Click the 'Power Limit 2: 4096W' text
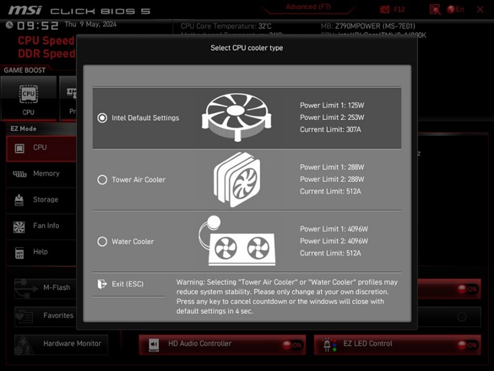 (334, 241)
